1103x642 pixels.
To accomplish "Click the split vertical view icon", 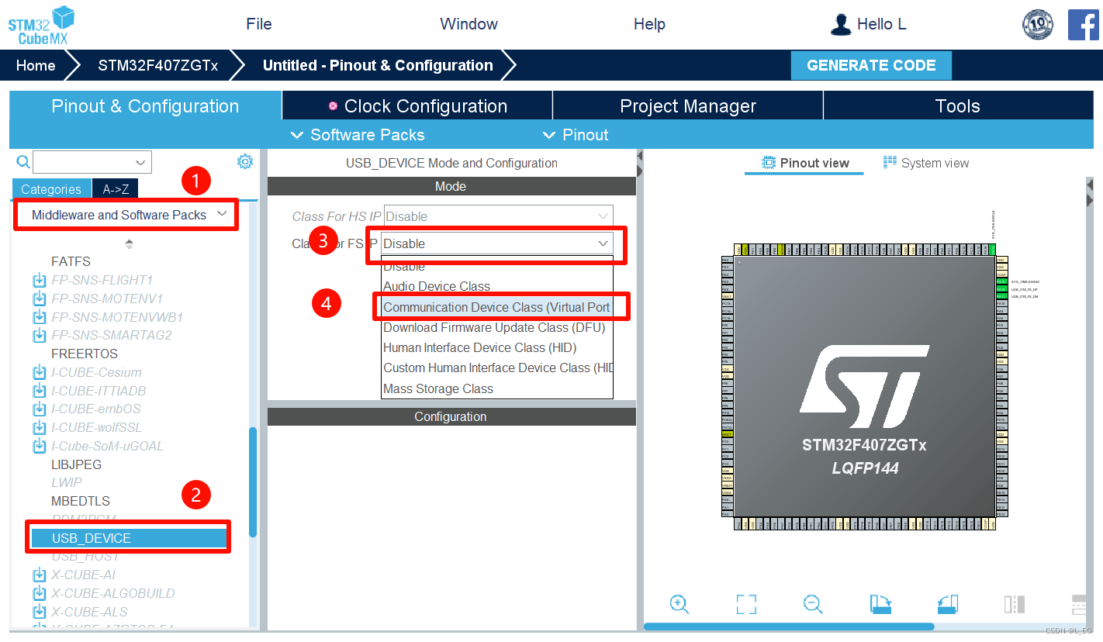I will pyautogui.click(x=1015, y=604).
